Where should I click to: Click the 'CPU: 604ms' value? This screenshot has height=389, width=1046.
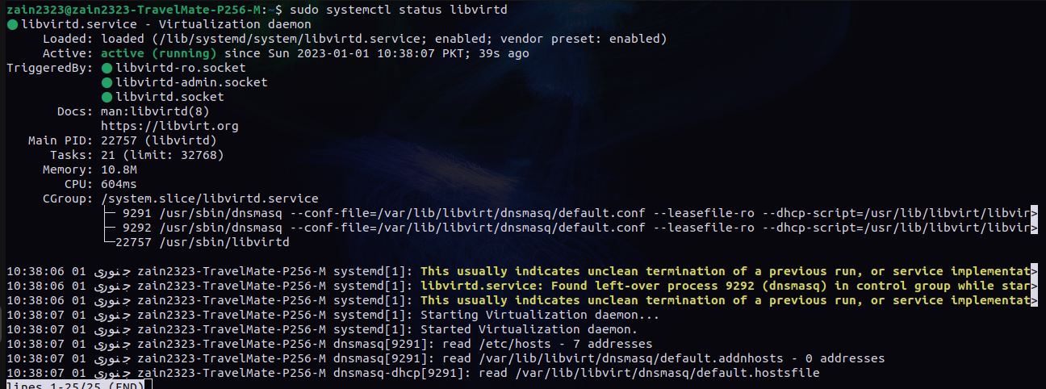119,184
